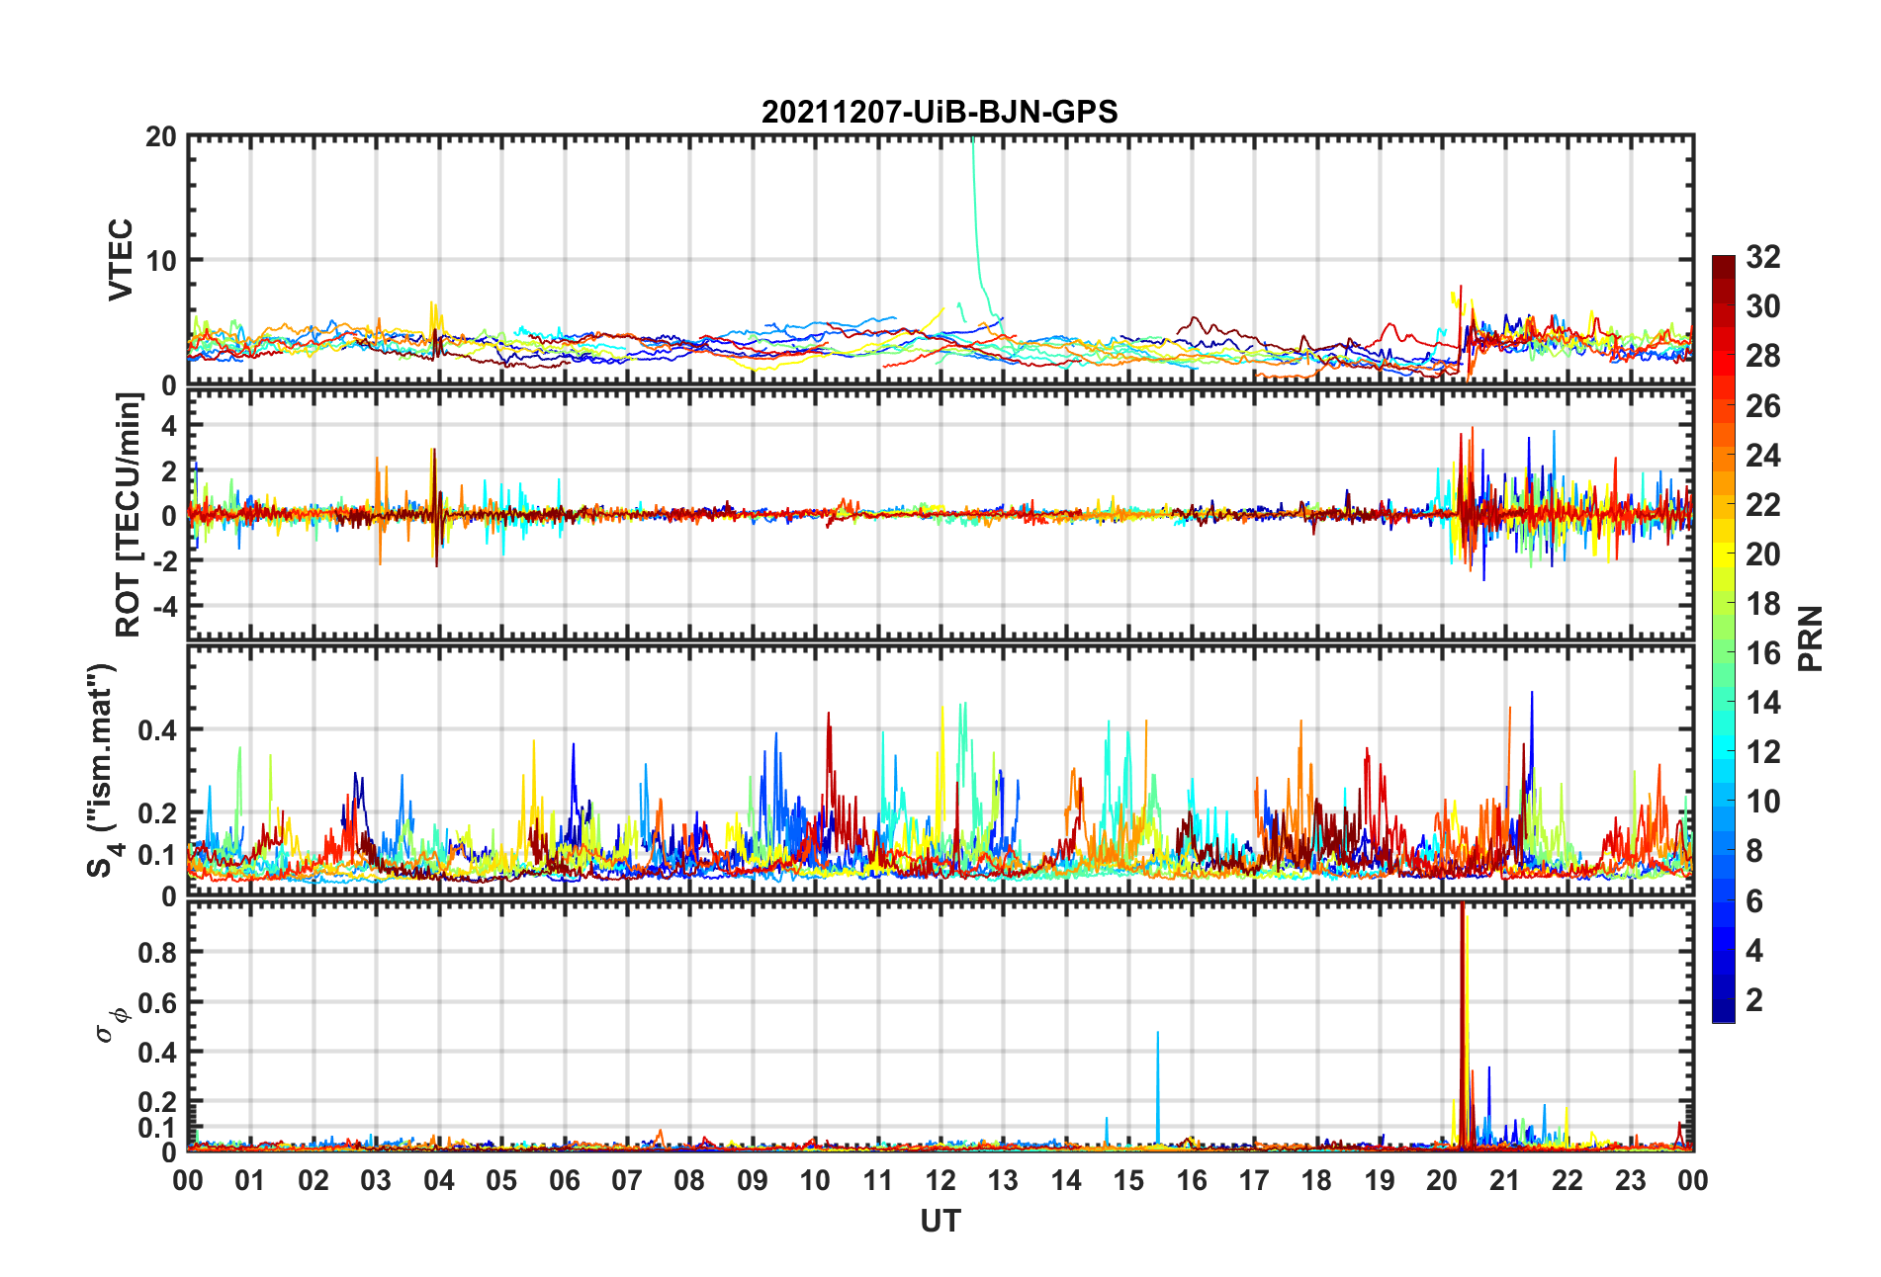
Task: Click colorbar tick label 26
Action: [1763, 405]
